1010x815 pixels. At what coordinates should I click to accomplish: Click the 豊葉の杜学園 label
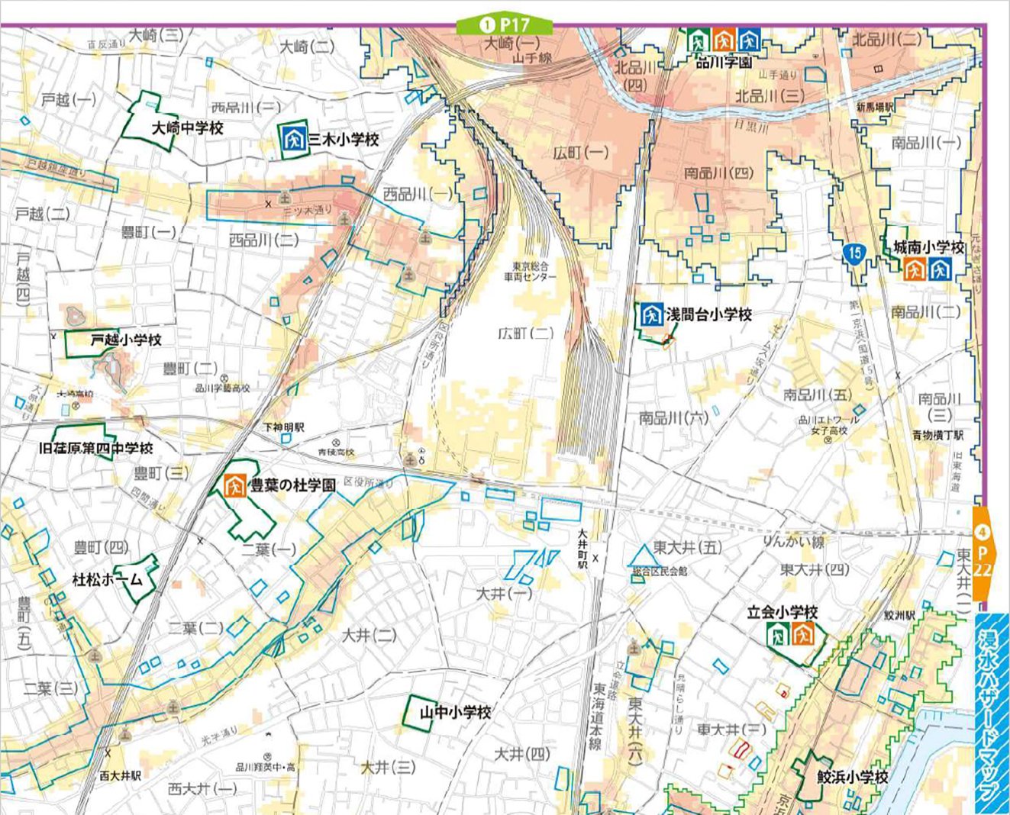[x=292, y=485]
